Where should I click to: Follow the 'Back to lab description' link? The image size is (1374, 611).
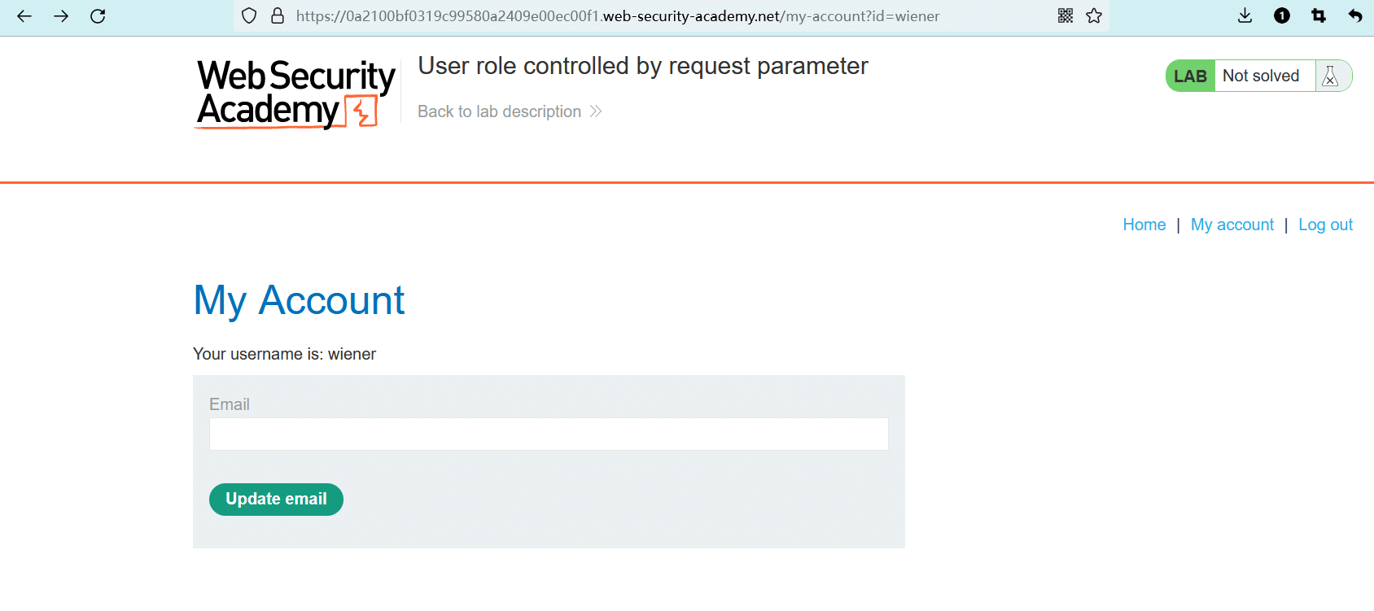499,111
